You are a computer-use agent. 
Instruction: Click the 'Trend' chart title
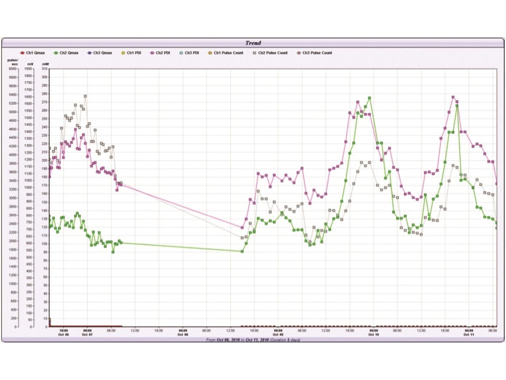[x=253, y=43]
